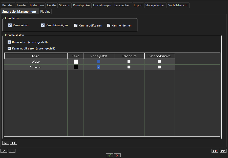Uncheck Voreingestellt in the Schwarz row
This screenshot has height=158, width=228.
[x=99, y=67]
